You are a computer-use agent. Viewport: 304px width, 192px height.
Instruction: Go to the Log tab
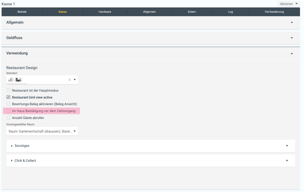pos(230,12)
